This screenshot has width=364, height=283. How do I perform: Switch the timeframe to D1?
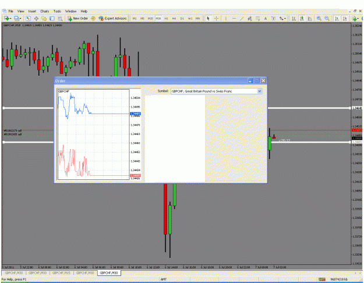[x=182, y=18]
